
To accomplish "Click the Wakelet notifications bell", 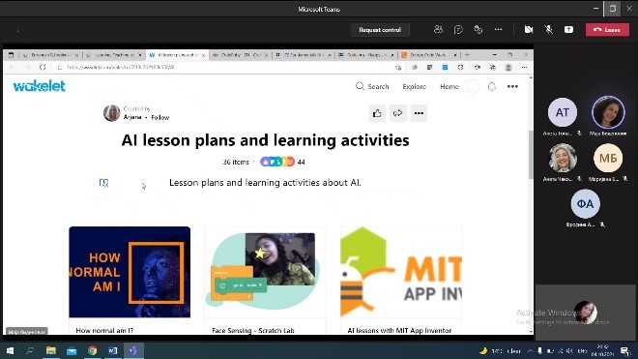I will click(492, 86).
